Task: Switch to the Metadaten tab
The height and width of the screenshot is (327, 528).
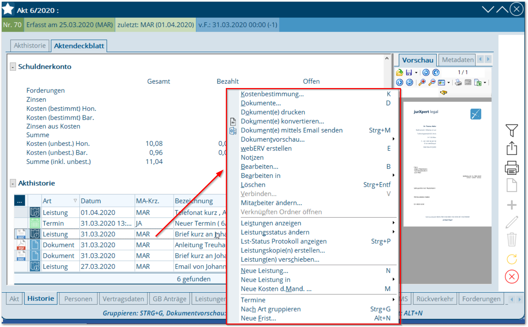Action: pyautogui.click(x=458, y=60)
